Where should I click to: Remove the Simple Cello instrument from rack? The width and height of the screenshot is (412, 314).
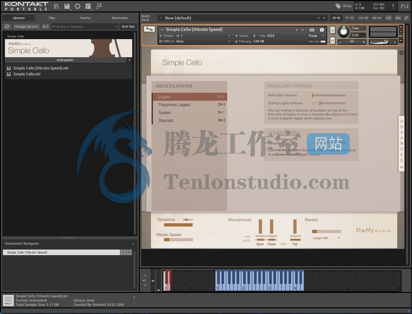pyautogui.click(x=401, y=27)
